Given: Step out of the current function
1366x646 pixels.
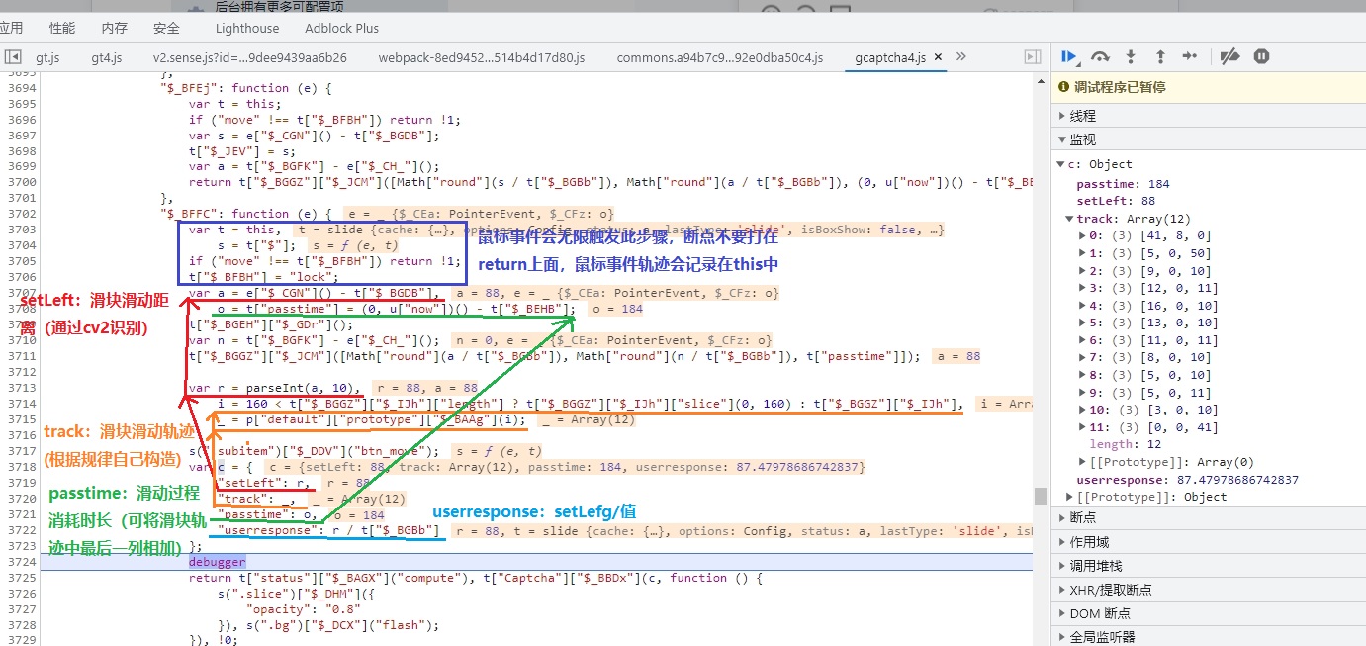Looking at the screenshot, I should pyautogui.click(x=1160, y=57).
